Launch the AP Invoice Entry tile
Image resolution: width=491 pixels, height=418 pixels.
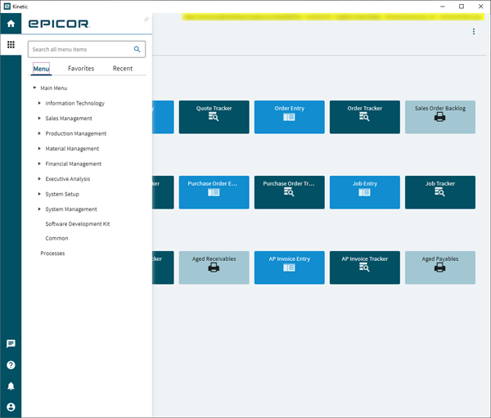290,267
